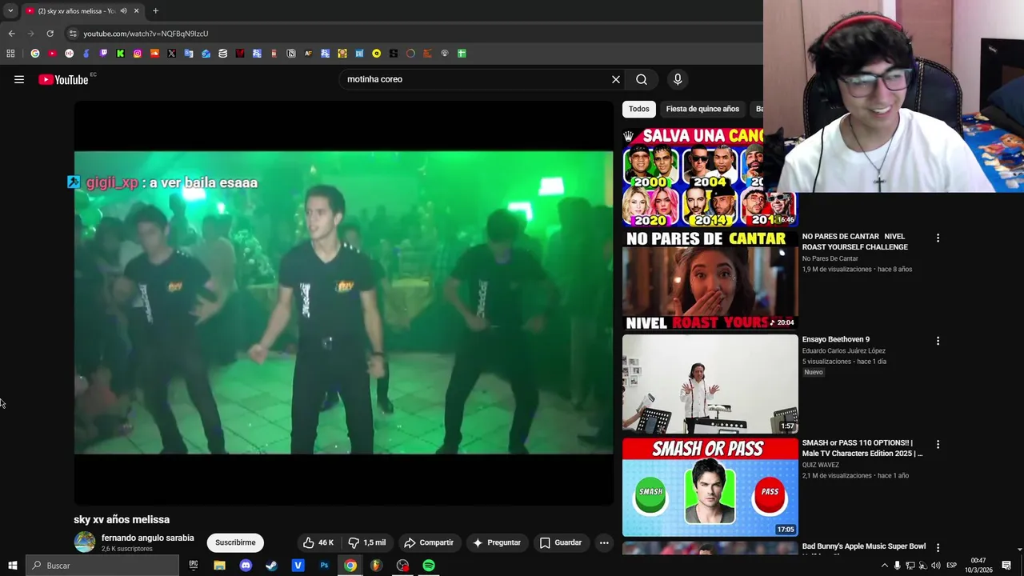Image resolution: width=1024 pixels, height=576 pixels.
Task: Open the Twitch bookmark
Action: tap(103, 54)
